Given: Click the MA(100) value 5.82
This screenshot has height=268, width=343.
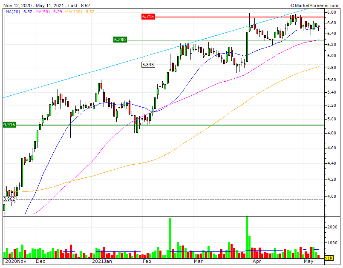Looking at the screenshot, I should click(x=90, y=12).
